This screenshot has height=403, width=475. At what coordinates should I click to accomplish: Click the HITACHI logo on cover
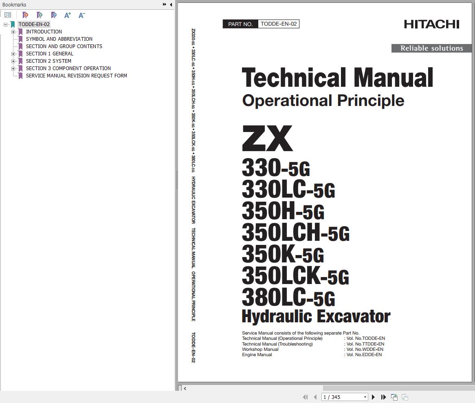tap(432, 24)
